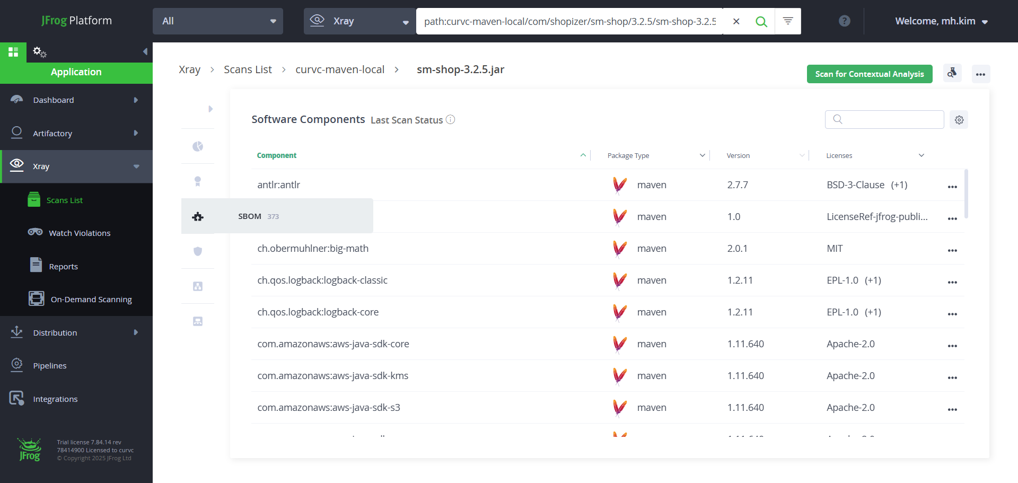The width and height of the screenshot is (1018, 483).
Task: Open the ch.obermuhlner:big-math component
Action: tap(313, 248)
